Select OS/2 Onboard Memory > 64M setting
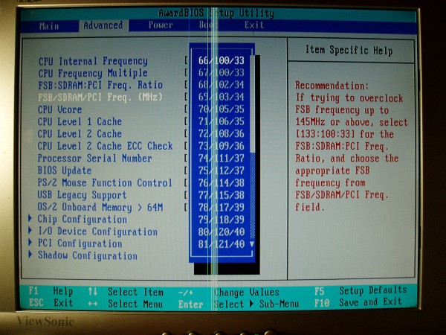The image size is (446, 335). click(100, 207)
